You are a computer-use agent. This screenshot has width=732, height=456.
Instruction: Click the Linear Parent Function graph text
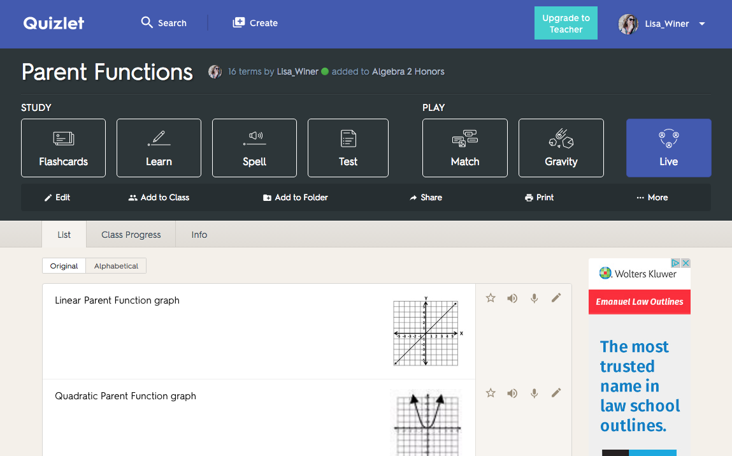pyautogui.click(x=117, y=300)
